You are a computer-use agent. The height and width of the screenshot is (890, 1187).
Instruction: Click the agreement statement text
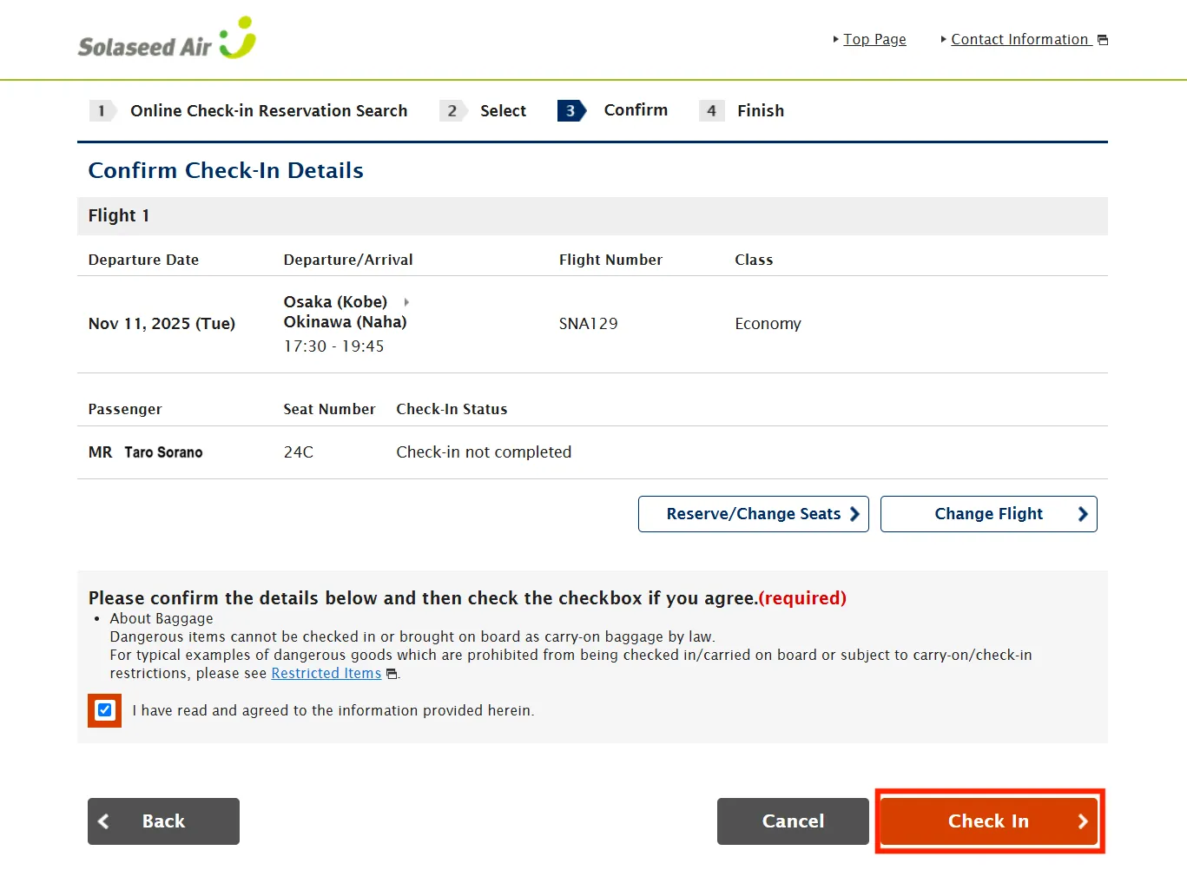(333, 710)
